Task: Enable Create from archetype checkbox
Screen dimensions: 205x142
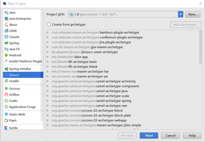Action: tap(49, 24)
